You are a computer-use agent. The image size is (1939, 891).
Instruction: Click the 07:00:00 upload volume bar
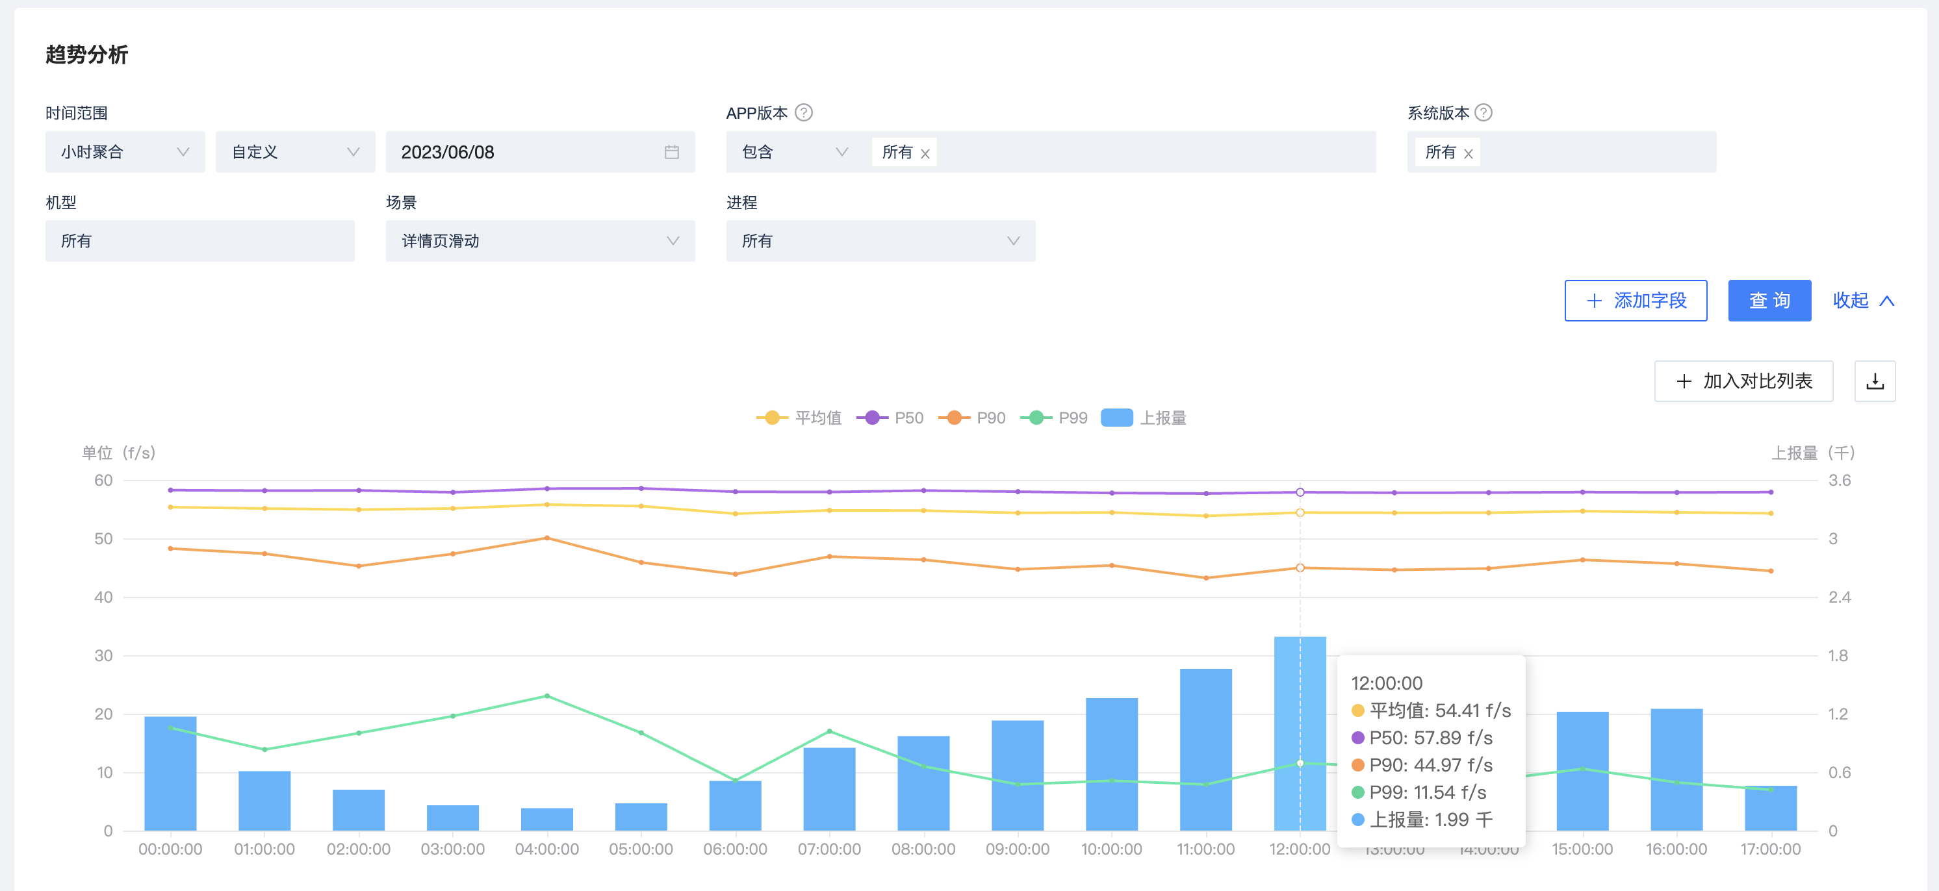[x=830, y=790]
